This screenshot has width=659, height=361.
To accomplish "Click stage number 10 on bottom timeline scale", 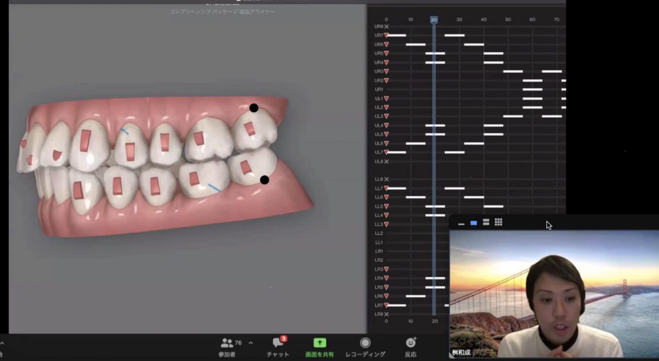I will 411,321.
